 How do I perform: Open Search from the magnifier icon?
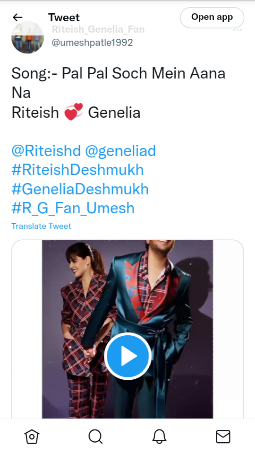tap(96, 437)
